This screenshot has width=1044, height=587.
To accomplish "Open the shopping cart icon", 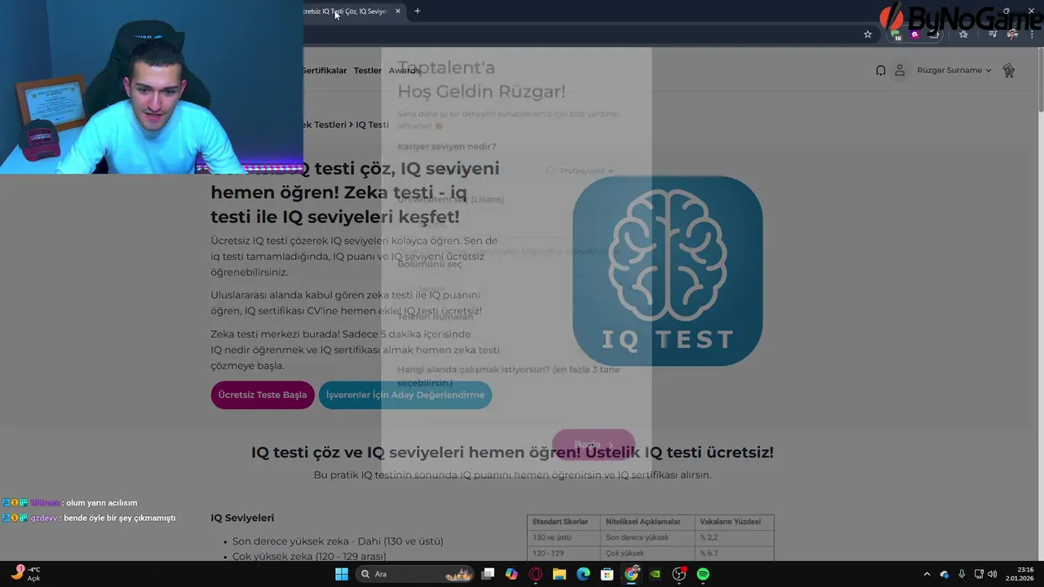I will point(1009,70).
